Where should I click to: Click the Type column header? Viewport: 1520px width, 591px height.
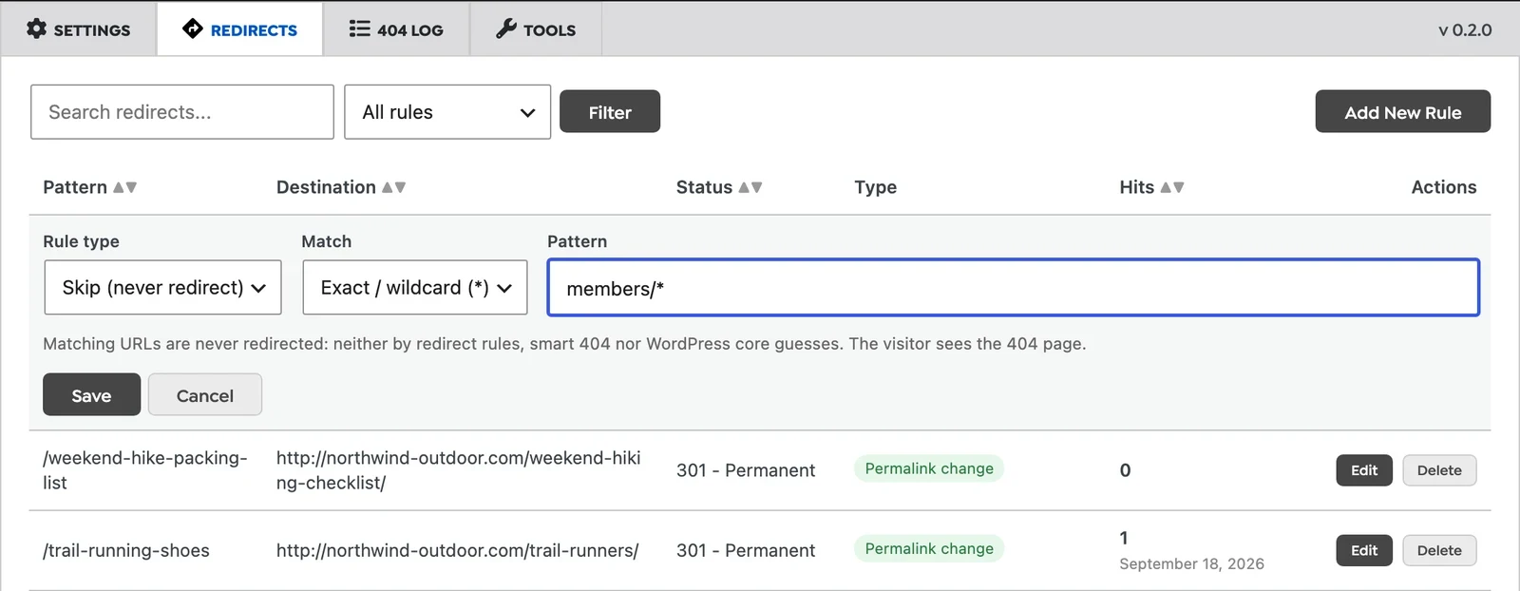point(875,187)
